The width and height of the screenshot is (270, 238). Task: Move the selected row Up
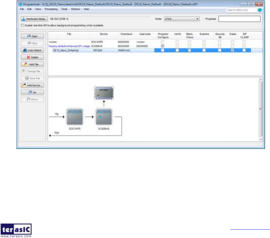click(x=32, y=92)
